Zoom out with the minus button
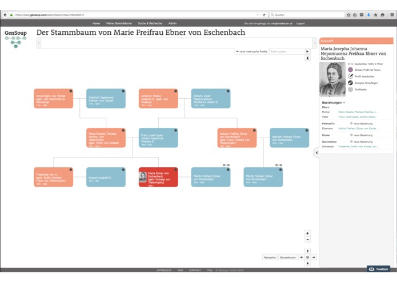Screen dimensions: 397x282 [307, 240]
